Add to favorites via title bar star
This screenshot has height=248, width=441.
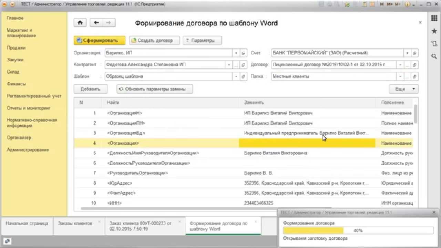[x=348, y=4]
